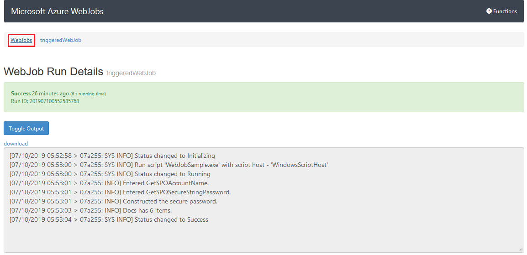This screenshot has height=255, width=527.
Task: Click the 'Entered GetSPOAccountName' log line
Action: point(109,183)
